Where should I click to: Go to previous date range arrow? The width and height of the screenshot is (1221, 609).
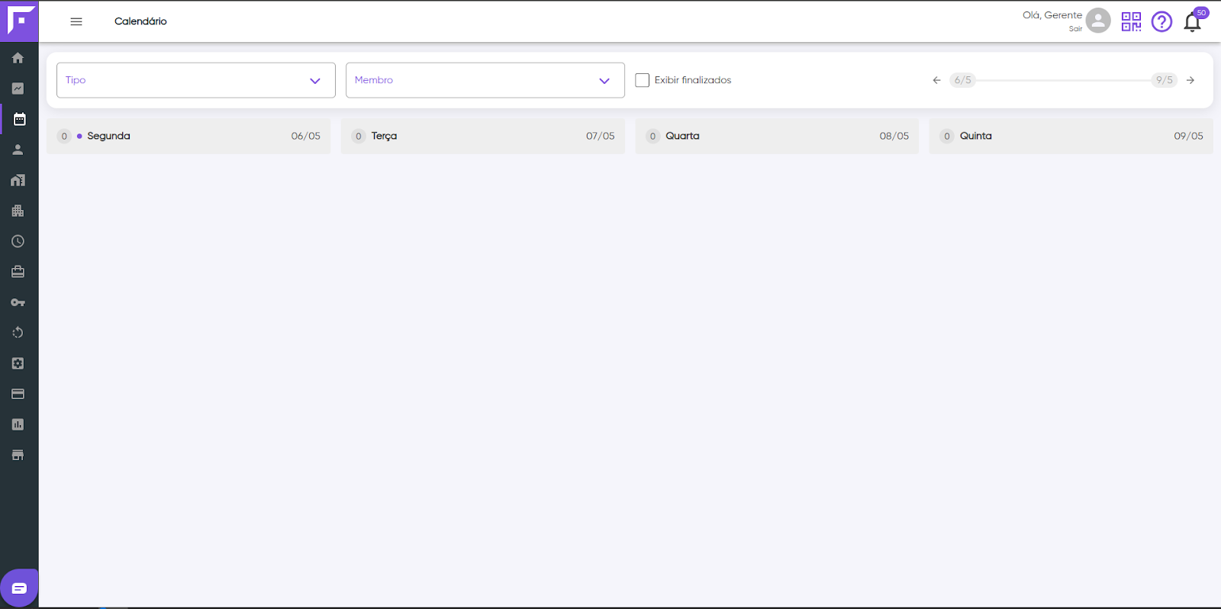(x=936, y=80)
